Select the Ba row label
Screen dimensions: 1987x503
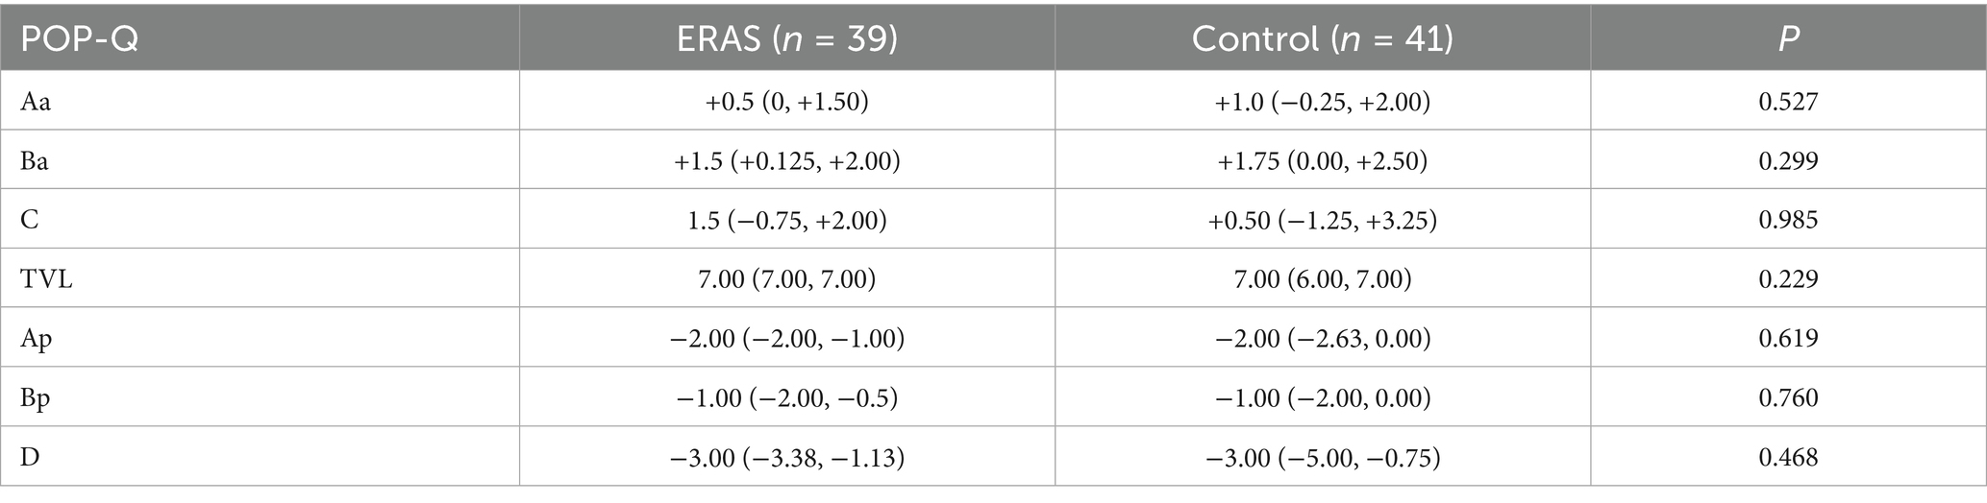pos(35,161)
